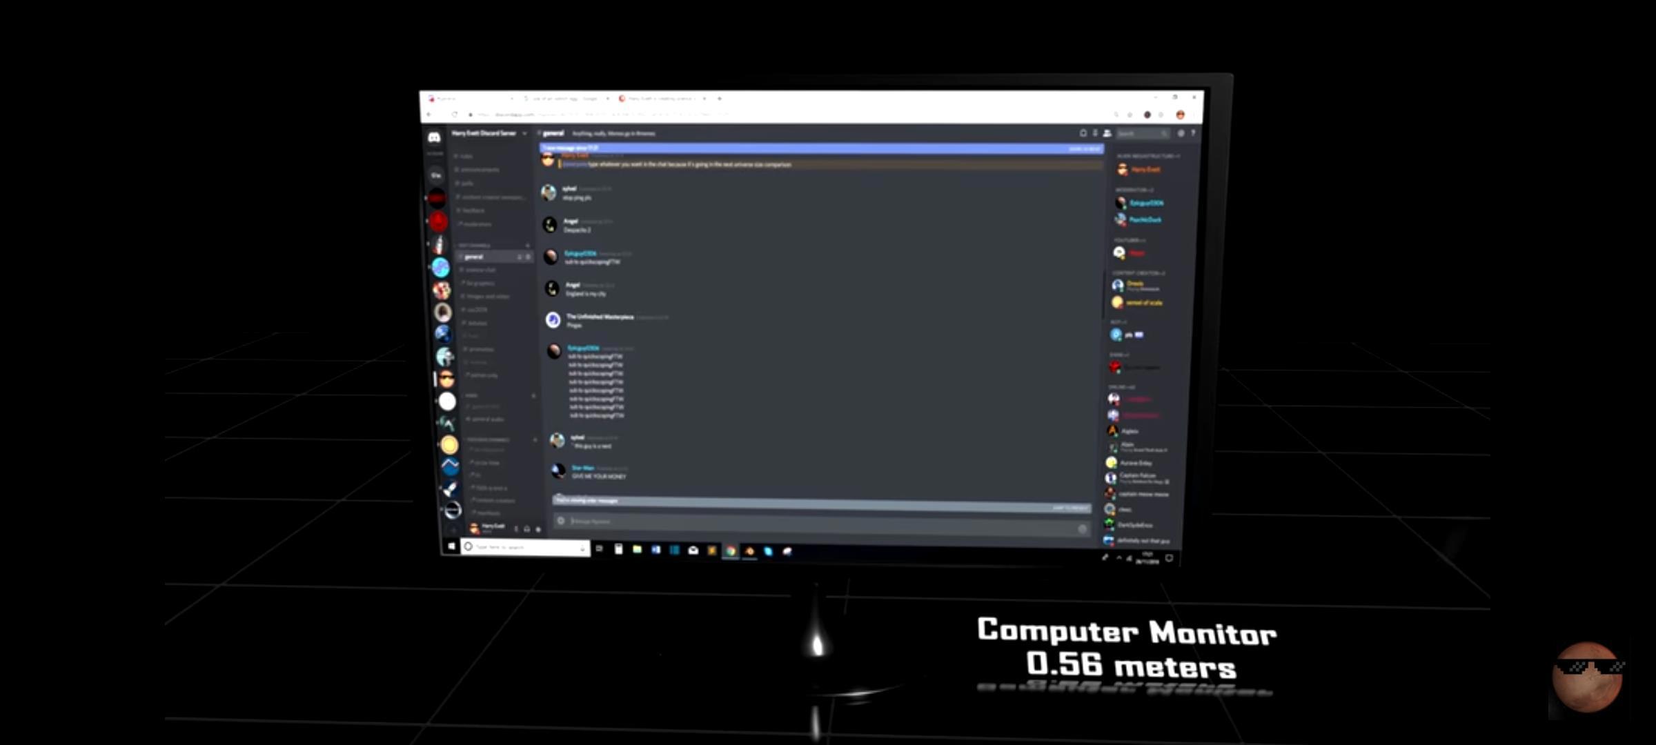Open the Windows Start button
Viewport: 1656px width, 745px height.
coord(451,546)
